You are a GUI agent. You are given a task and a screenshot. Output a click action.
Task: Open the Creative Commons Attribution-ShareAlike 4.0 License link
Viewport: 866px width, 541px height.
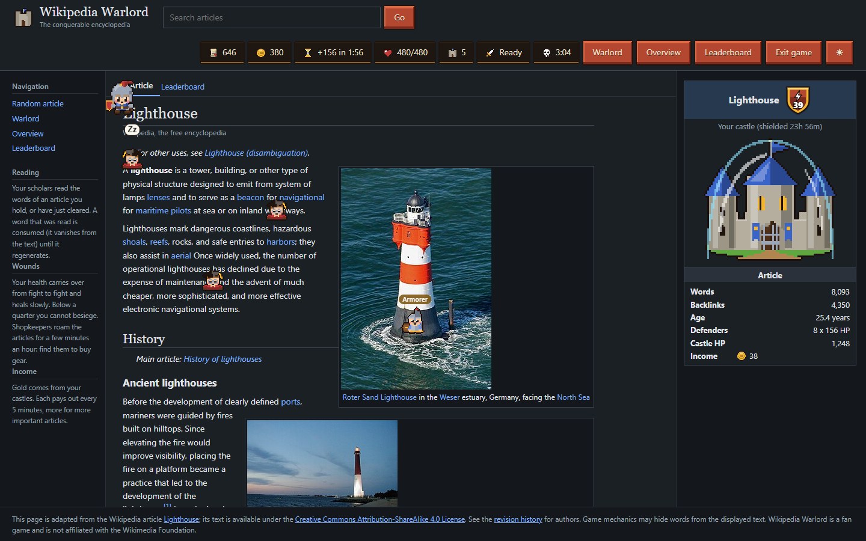[380, 519]
